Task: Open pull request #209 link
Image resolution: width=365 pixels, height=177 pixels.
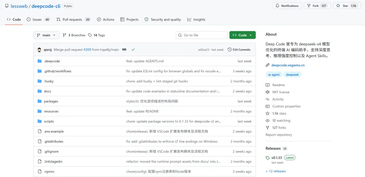Action: click(87, 49)
